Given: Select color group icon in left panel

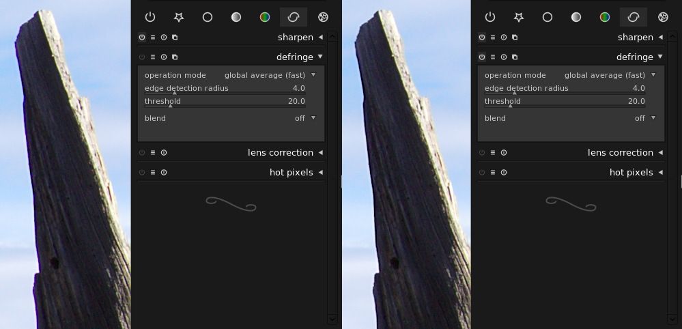Looking at the screenshot, I should pyautogui.click(x=265, y=17).
